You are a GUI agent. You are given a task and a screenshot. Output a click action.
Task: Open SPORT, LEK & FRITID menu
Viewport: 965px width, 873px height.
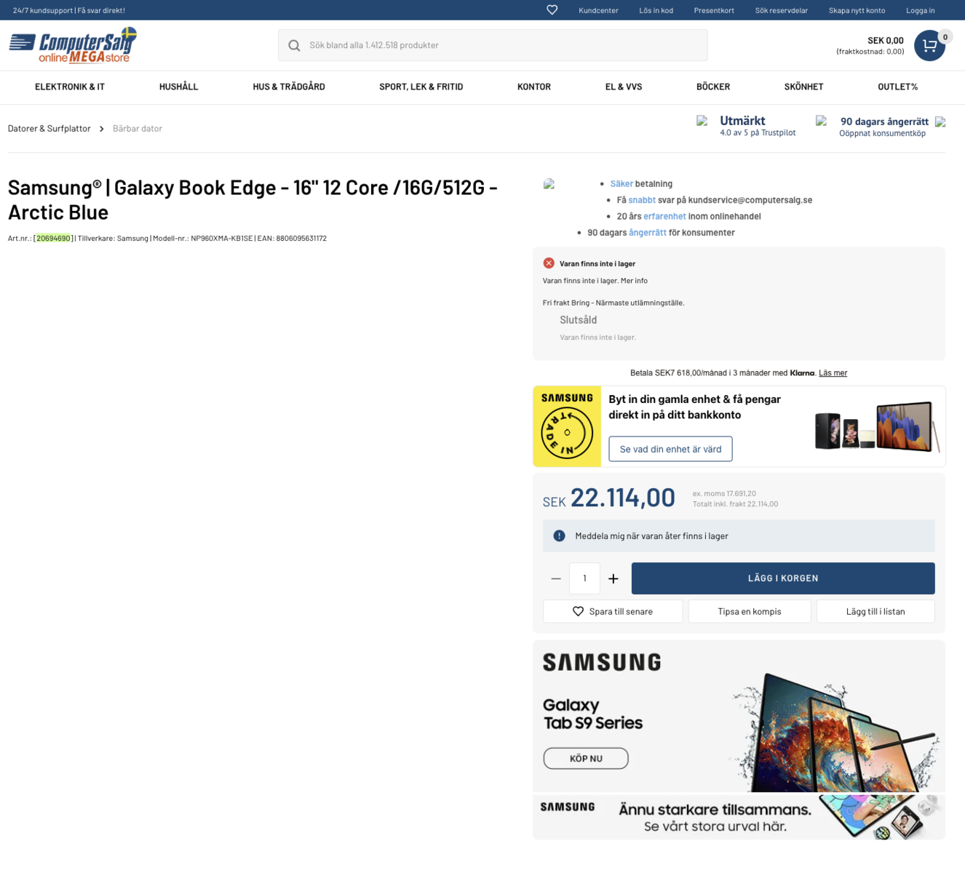click(x=421, y=87)
